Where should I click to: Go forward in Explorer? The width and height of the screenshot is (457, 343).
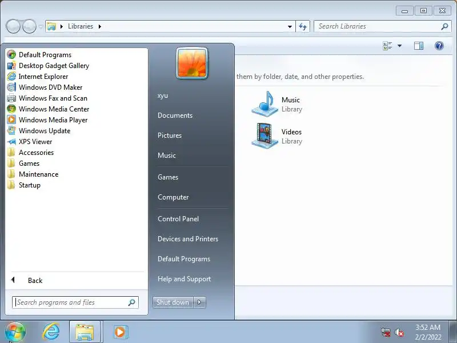pyautogui.click(x=30, y=26)
